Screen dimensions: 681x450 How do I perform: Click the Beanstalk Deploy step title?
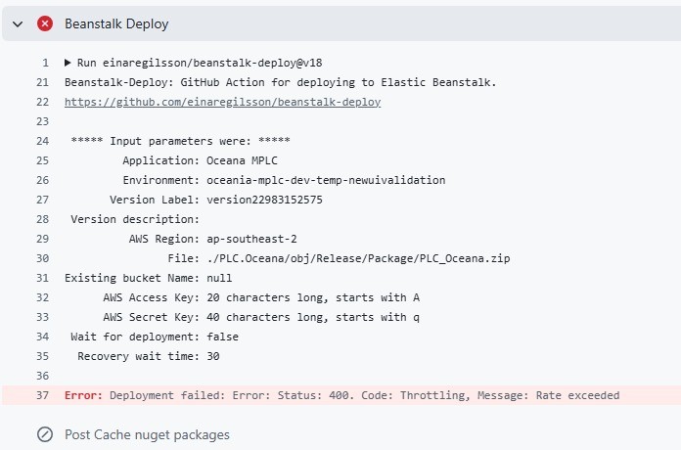[x=116, y=23]
